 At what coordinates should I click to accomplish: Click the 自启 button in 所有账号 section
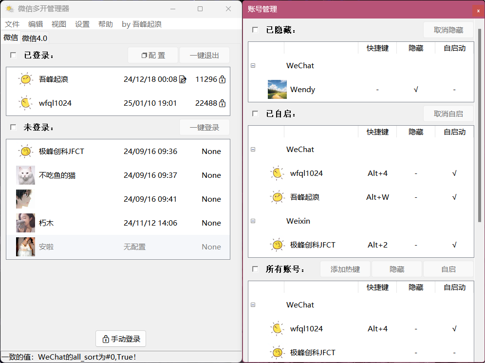[448, 269]
